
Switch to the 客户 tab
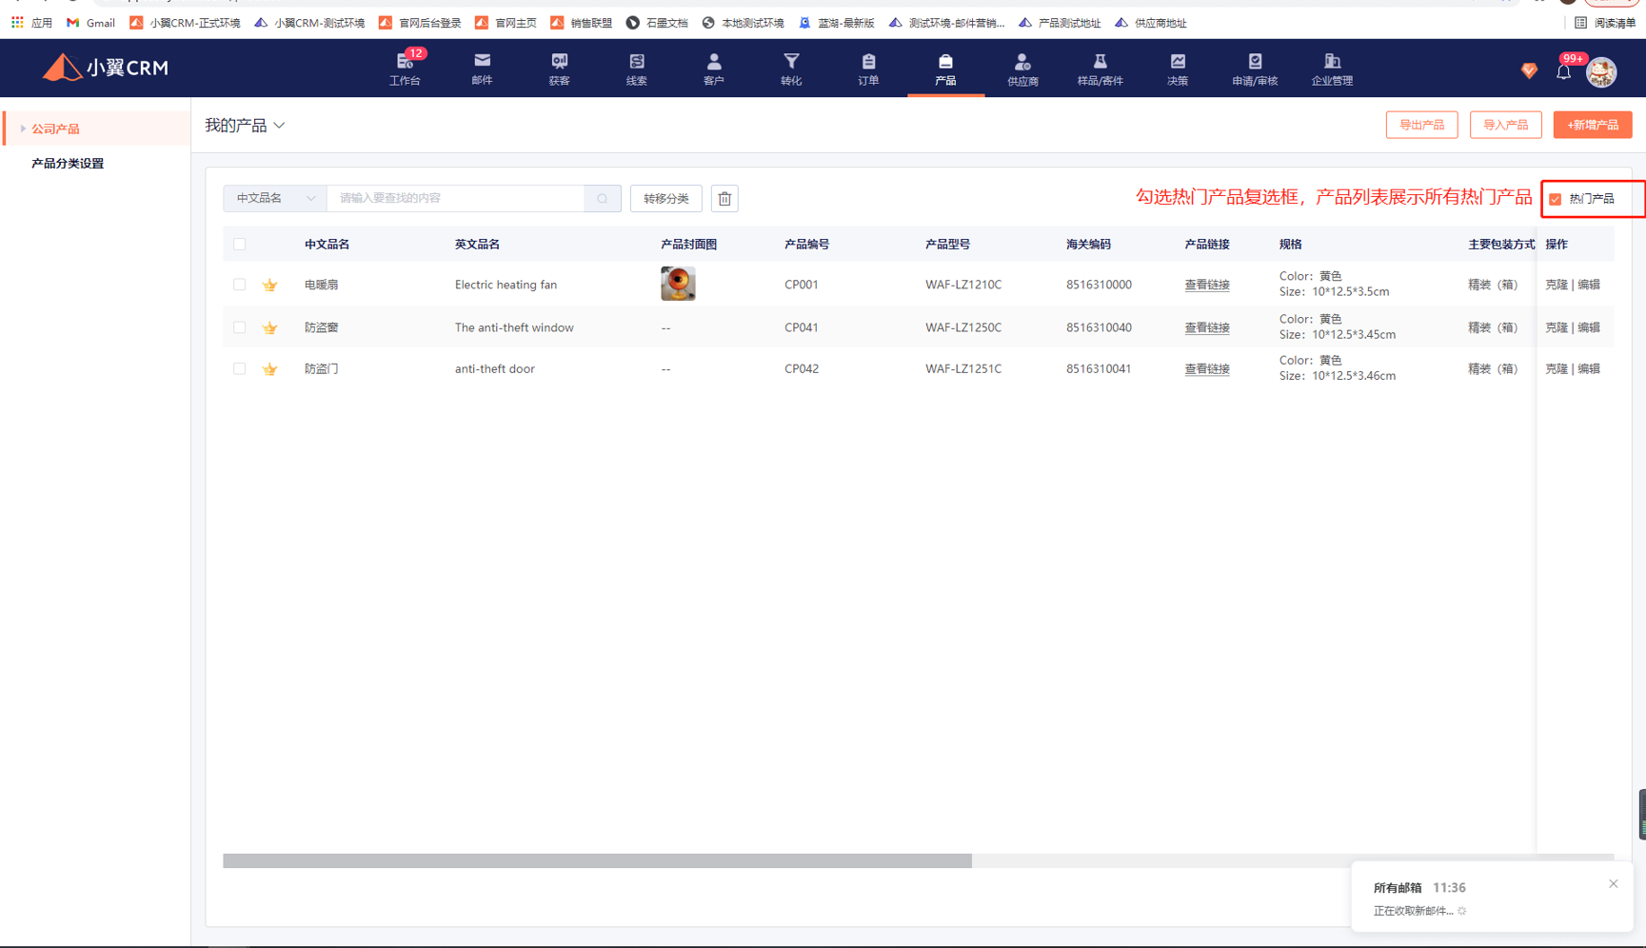713,69
